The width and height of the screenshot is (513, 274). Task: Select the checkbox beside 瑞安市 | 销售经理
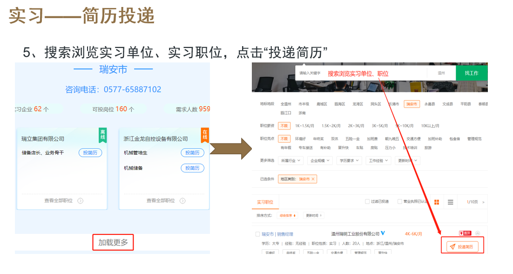pos(257,234)
